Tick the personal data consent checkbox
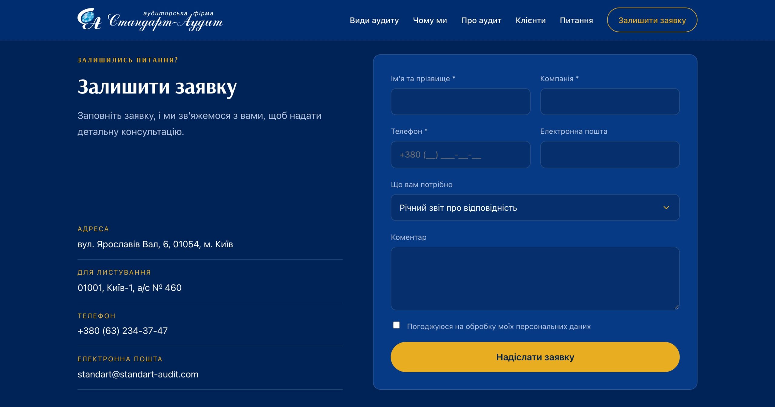Image resolution: width=775 pixels, height=407 pixels. click(396, 325)
